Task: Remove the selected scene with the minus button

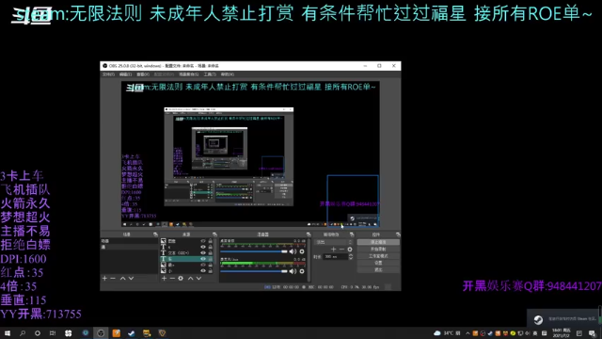Action: [x=113, y=278]
